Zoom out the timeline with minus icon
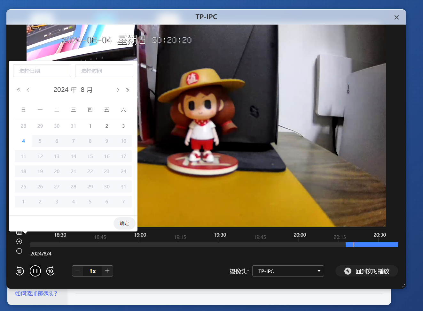 [x=19, y=251]
